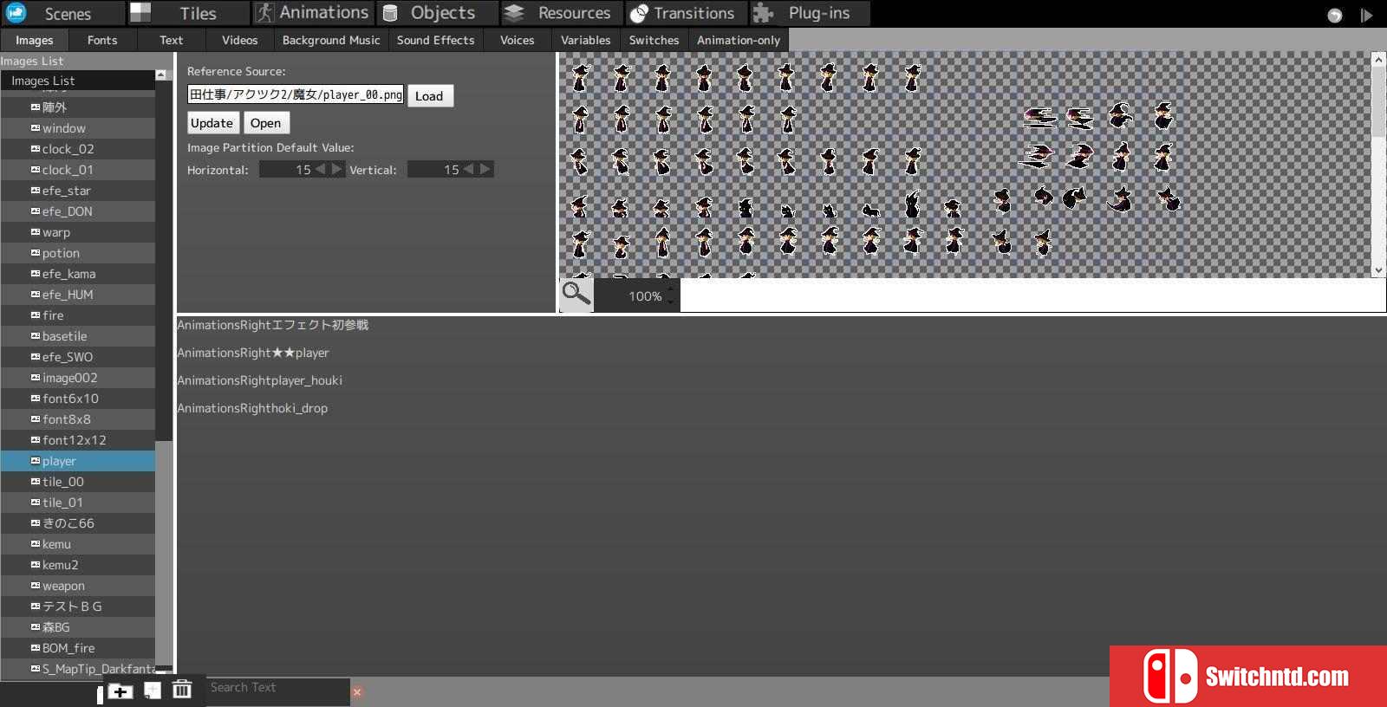This screenshot has width=1387, height=707.
Task: Click the Images List scroll up arrow
Action: 161,75
